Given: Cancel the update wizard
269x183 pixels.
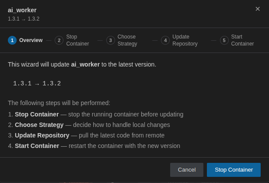Looking at the screenshot, I should coord(187,170).
